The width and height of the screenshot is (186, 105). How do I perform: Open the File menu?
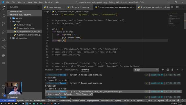(x=8, y=2)
